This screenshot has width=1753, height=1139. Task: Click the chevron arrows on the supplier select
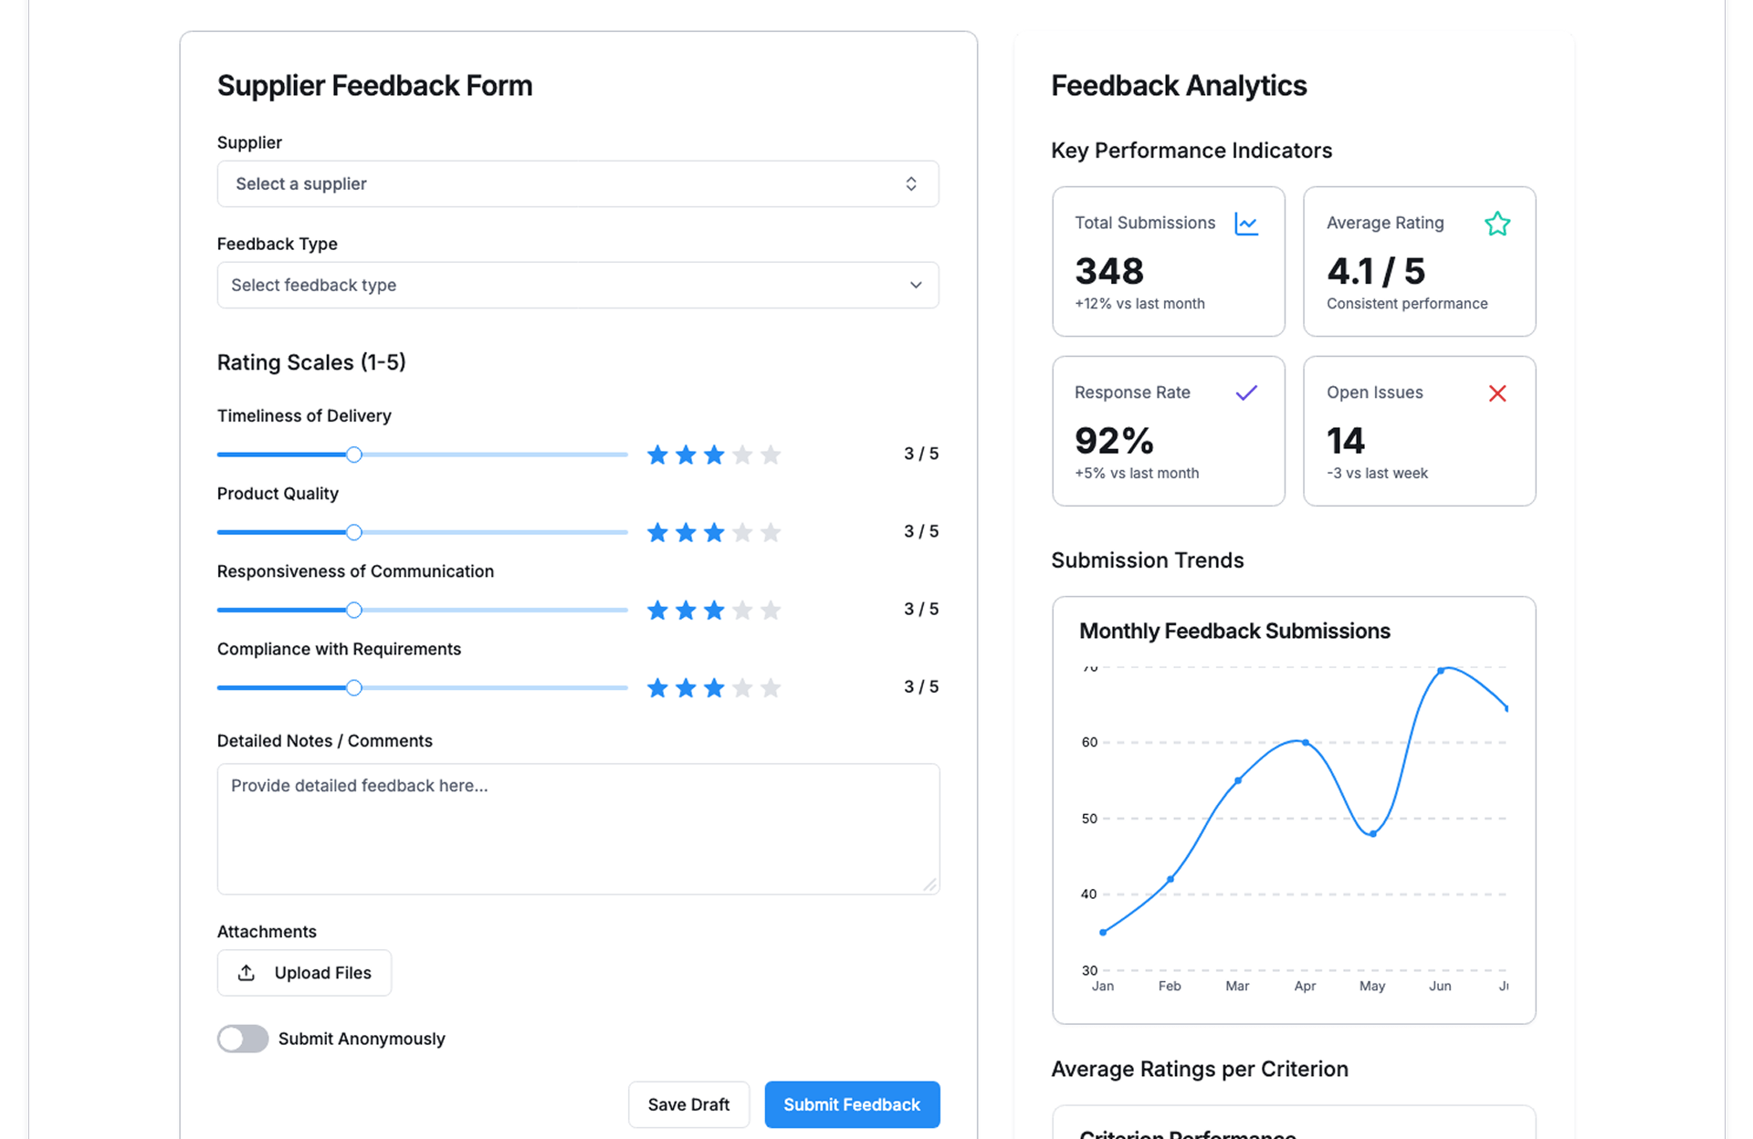click(911, 184)
